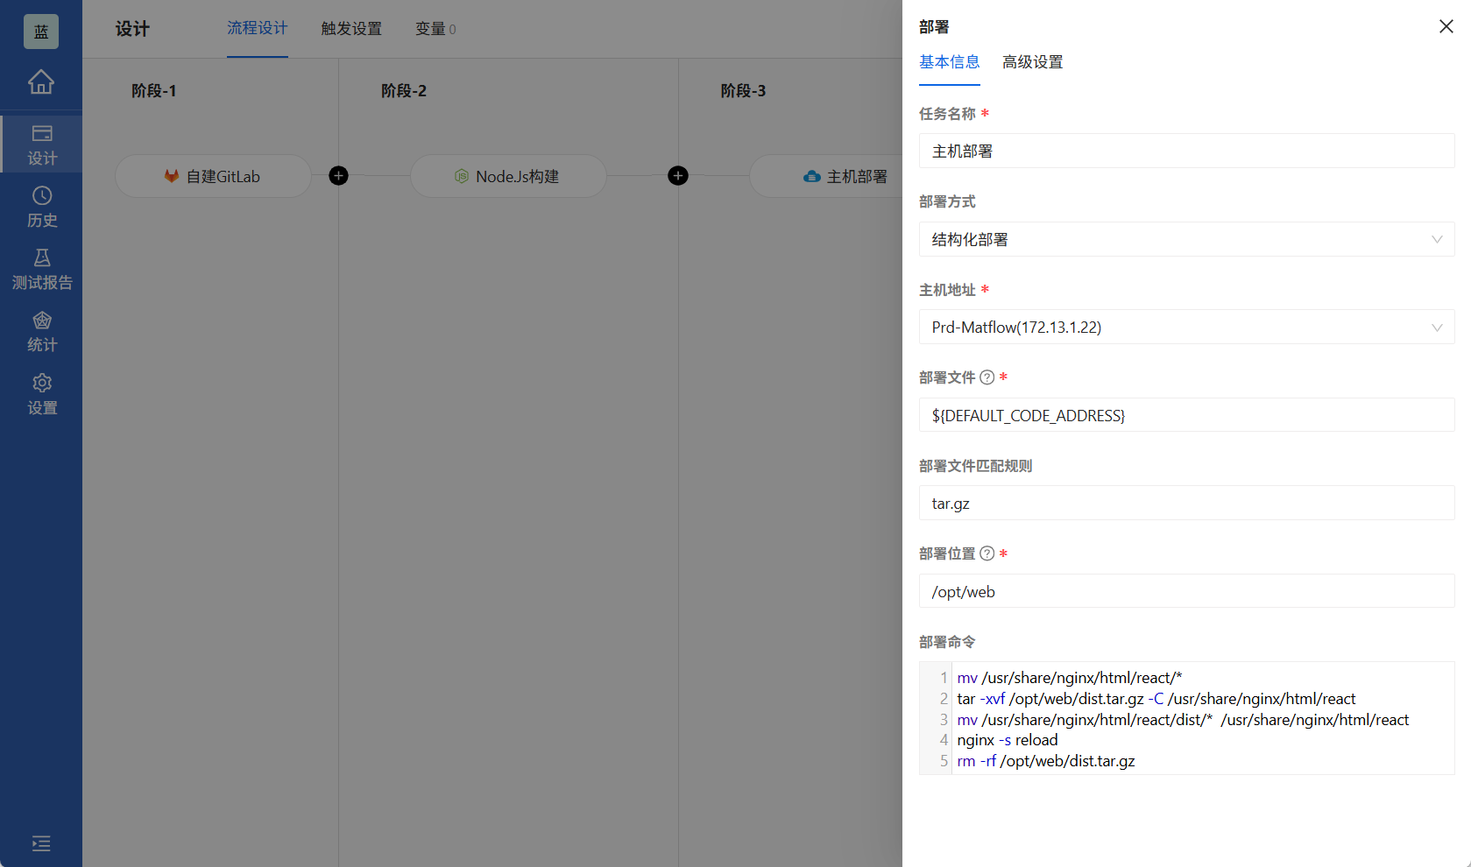The image size is (1471, 867).
Task: Open the 主机地址 host address dropdown
Action: tap(1186, 327)
